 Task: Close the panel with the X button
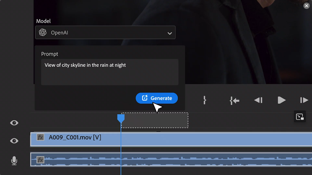point(307,6)
